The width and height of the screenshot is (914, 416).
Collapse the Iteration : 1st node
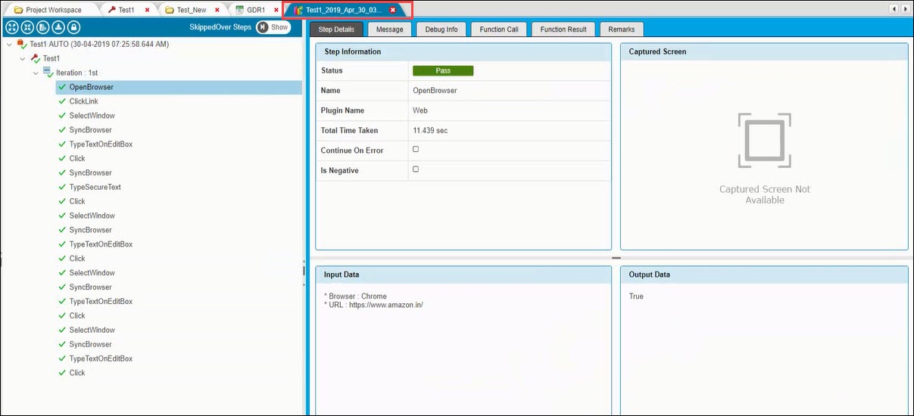(x=36, y=73)
